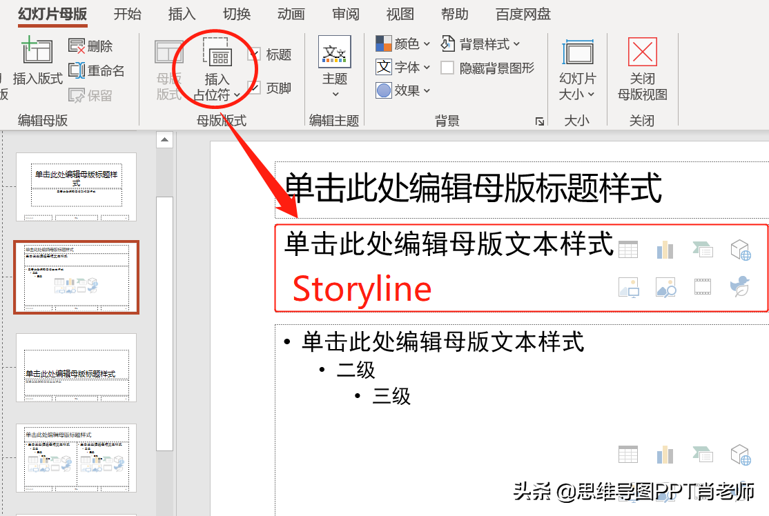
Task: Click the Effects (效果) icon
Action: click(x=384, y=90)
